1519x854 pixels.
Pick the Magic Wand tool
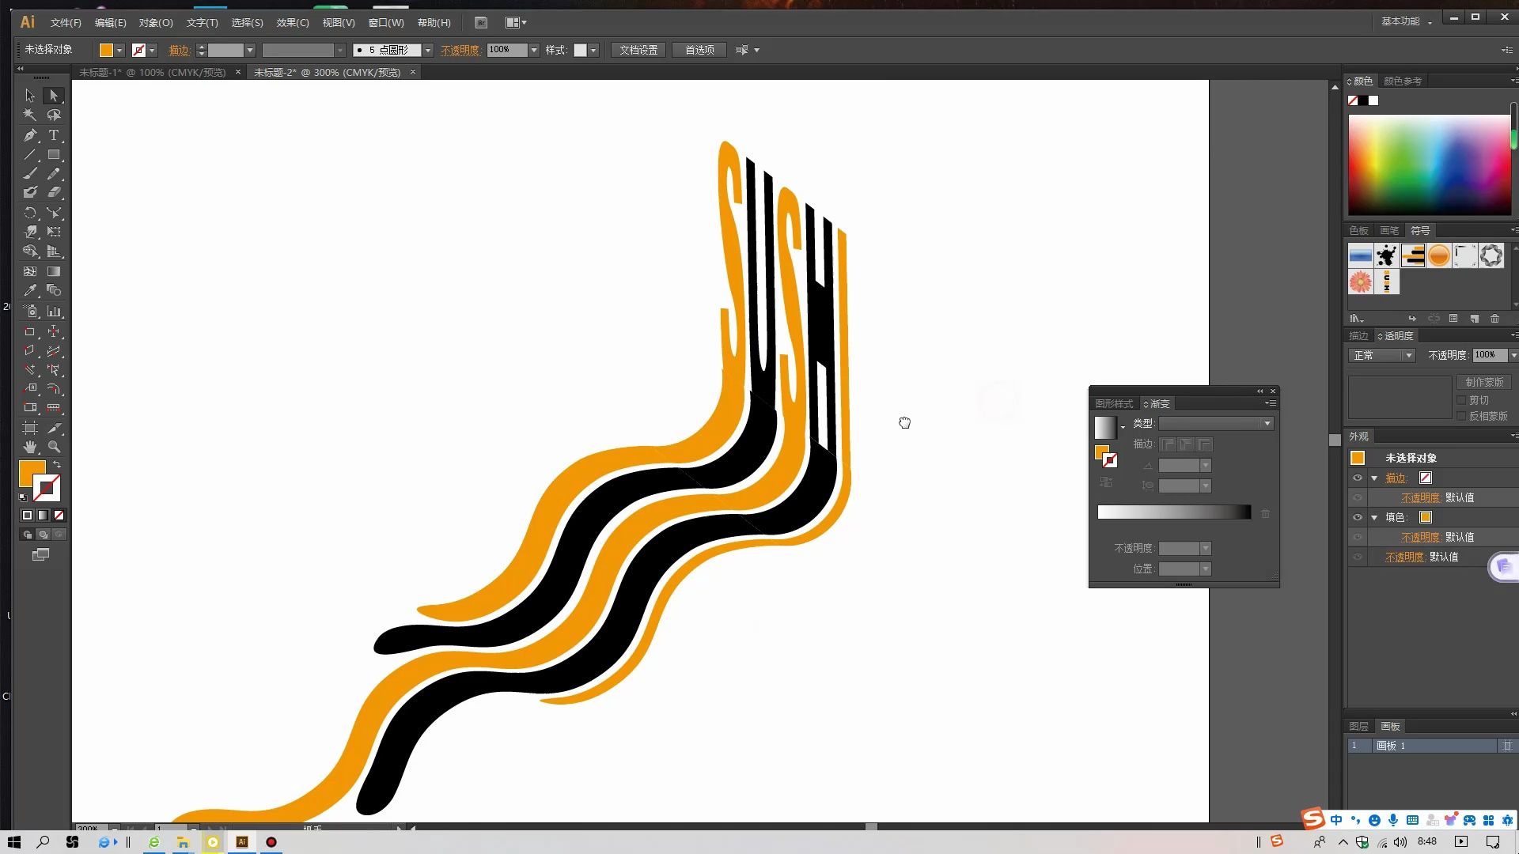pyautogui.click(x=30, y=115)
